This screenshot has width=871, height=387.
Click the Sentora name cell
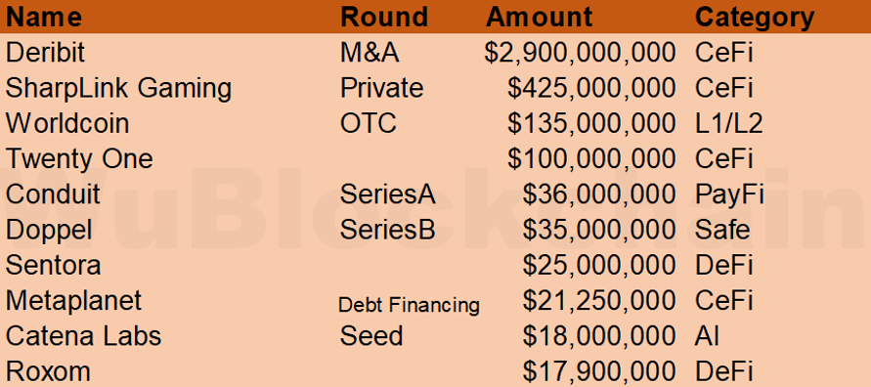pos(54,266)
